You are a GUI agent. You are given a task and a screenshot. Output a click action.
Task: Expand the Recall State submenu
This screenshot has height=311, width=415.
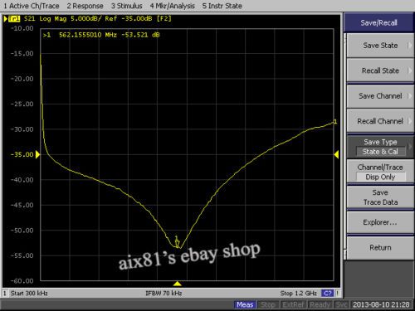coord(380,70)
